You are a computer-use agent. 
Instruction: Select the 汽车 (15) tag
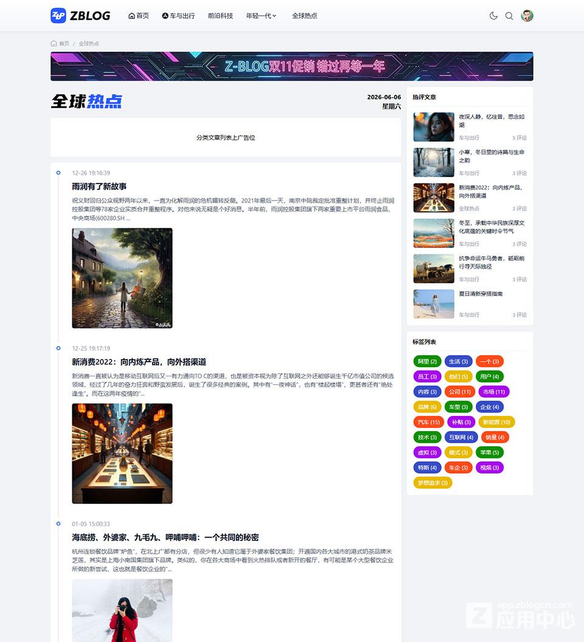[429, 422]
